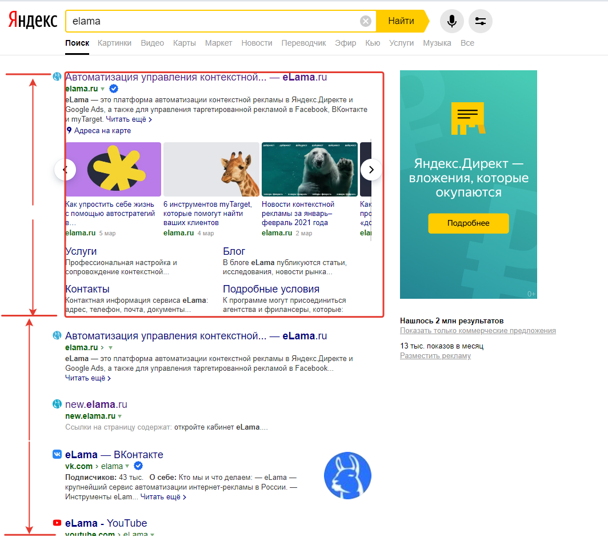This screenshot has height=537, width=608.
Task: Open search settings sliders icon
Action: pos(481,21)
